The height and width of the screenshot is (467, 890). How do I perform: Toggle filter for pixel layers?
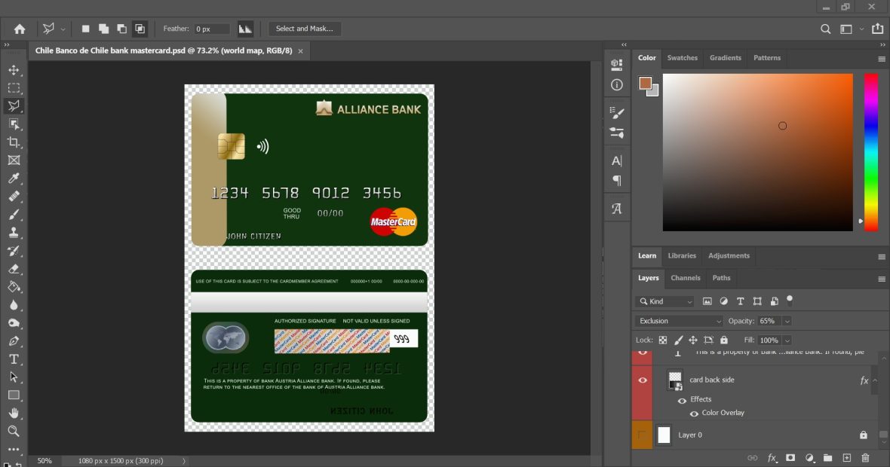pos(707,301)
